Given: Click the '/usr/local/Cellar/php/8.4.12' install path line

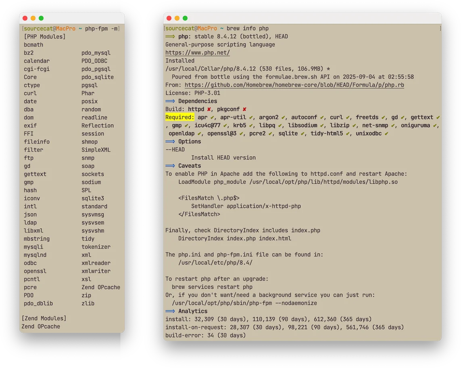Looking at the screenshot, I should [x=248, y=69].
